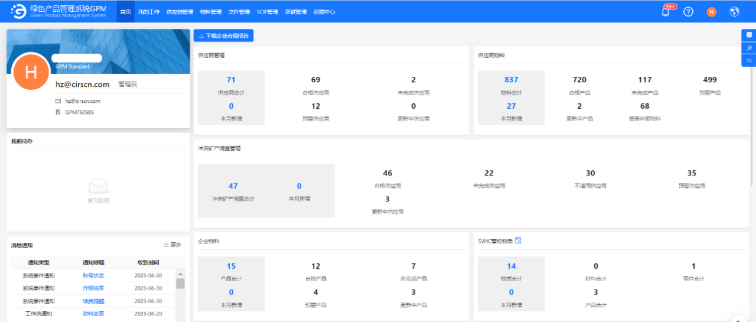The width and height of the screenshot is (756, 322).
Task: Open the 续费提醒 notification link
Action: coord(93,301)
